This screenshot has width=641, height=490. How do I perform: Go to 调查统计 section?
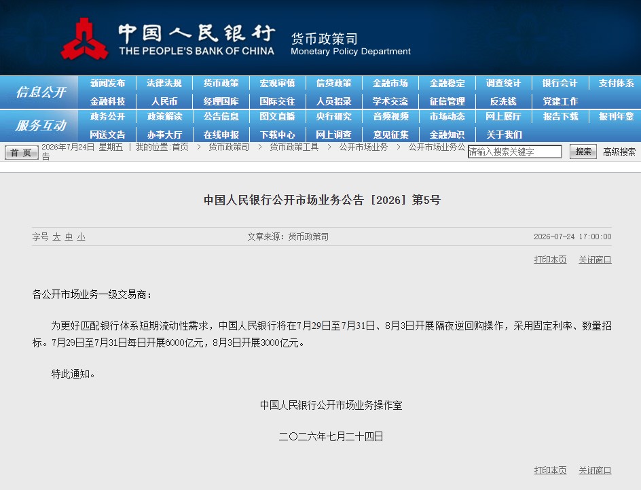click(x=503, y=83)
